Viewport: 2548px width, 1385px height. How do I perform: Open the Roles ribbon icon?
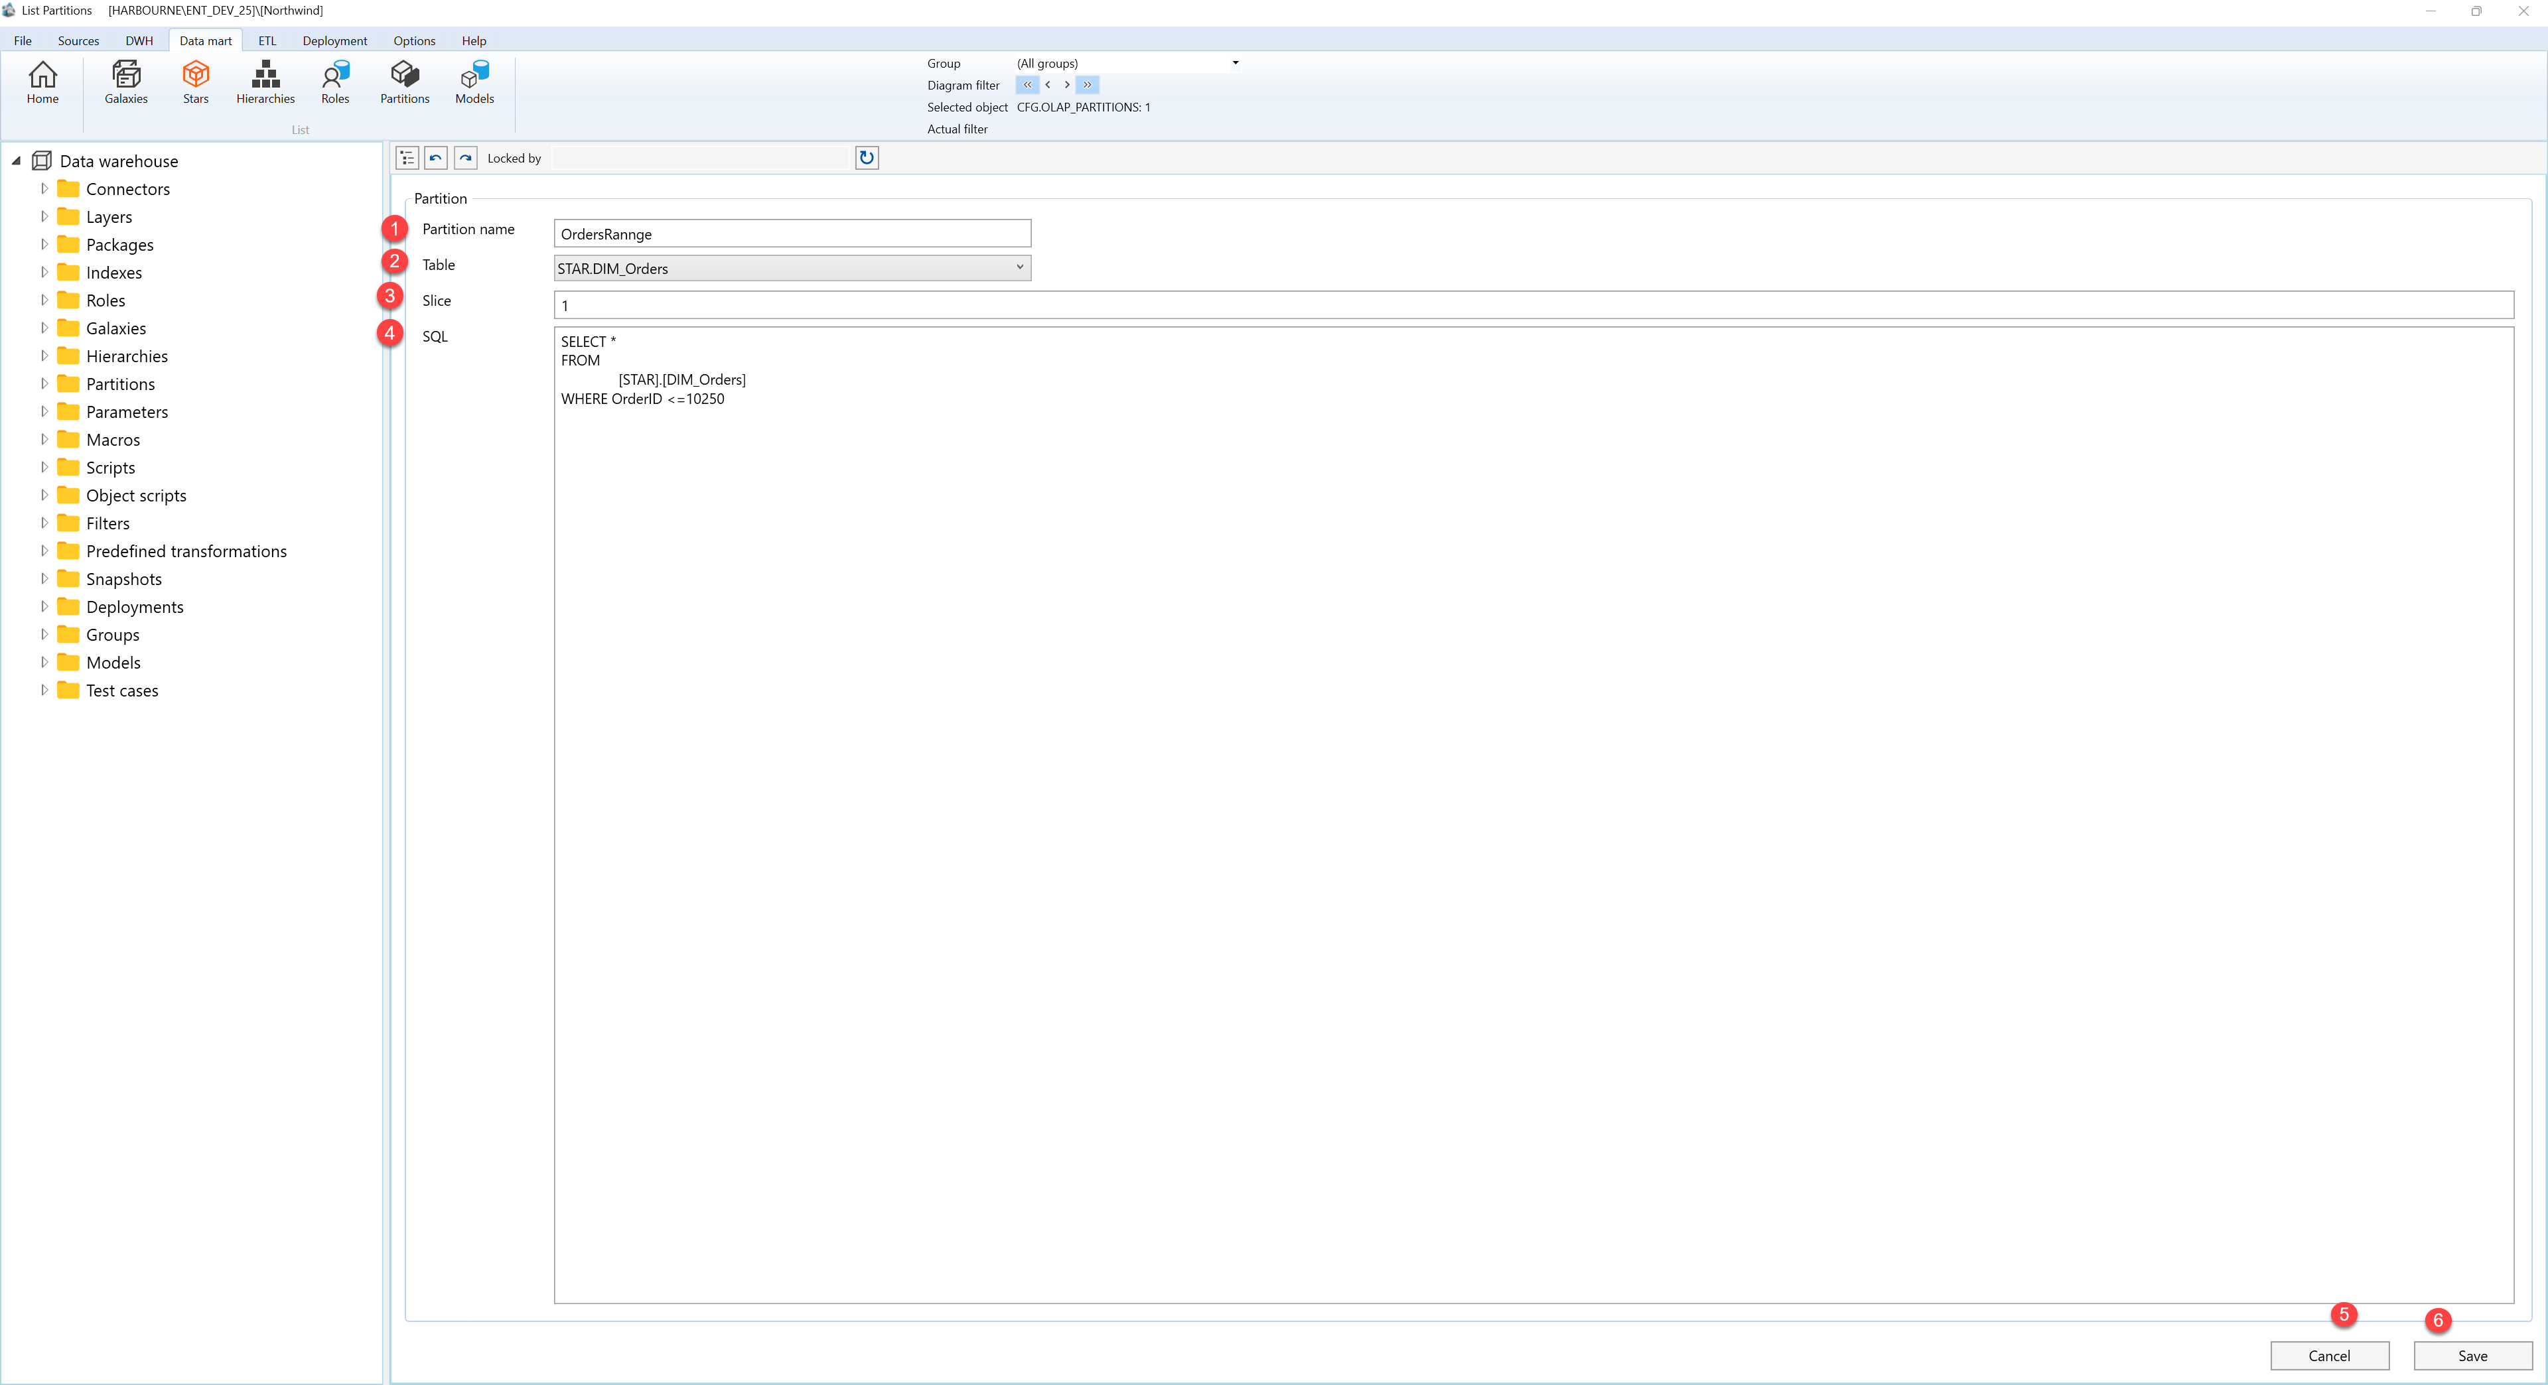click(x=335, y=82)
